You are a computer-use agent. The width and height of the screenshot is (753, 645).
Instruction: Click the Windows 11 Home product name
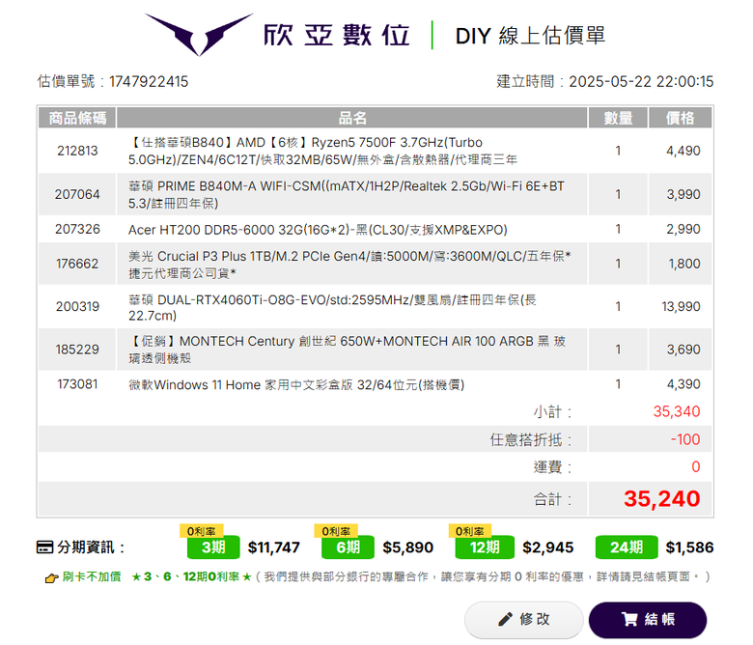[296, 384]
